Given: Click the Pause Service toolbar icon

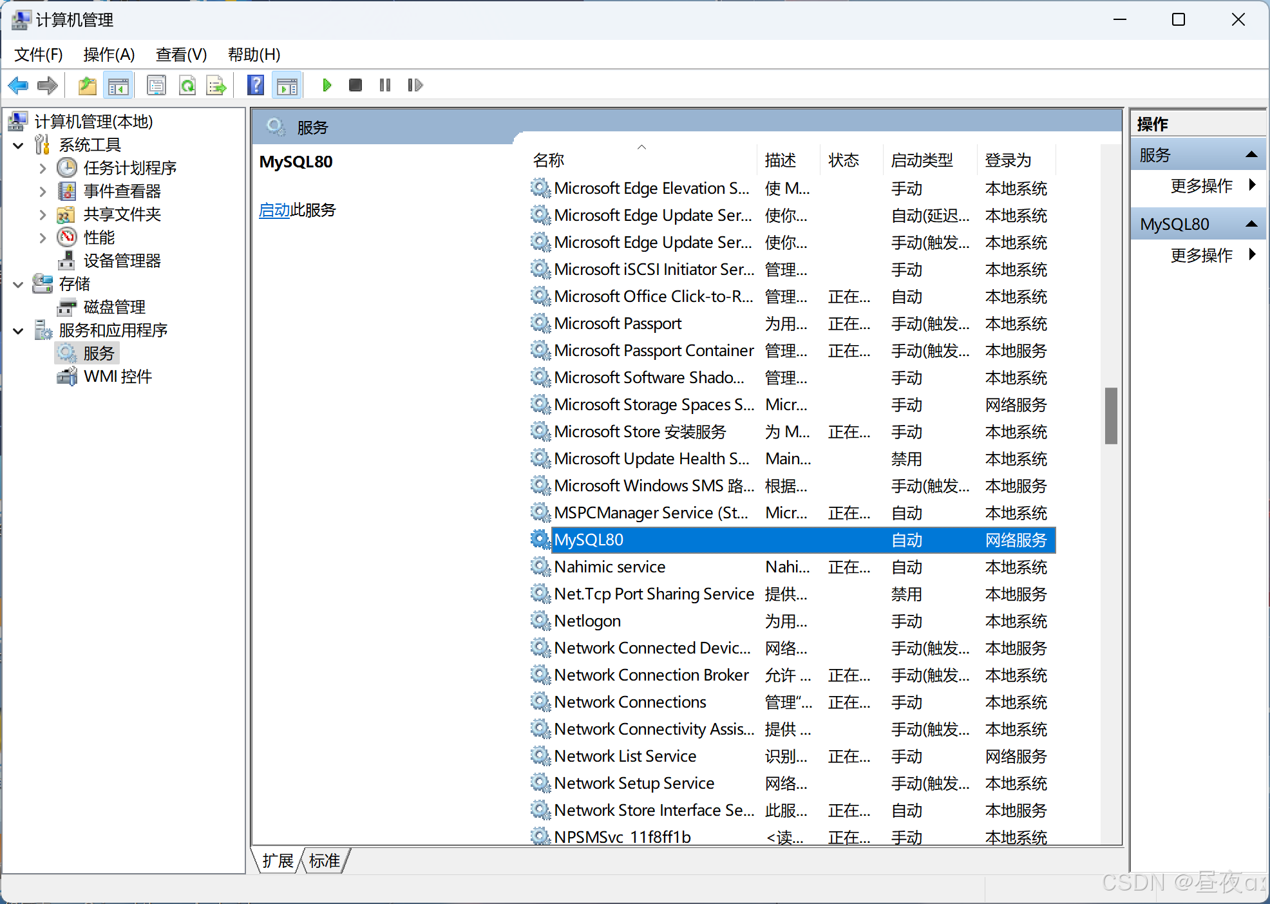Looking at the screenshot, I should [385, 85].
